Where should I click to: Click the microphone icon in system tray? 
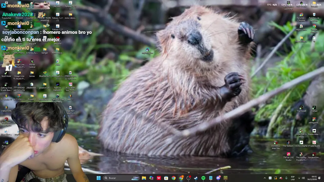coord(286,178)
